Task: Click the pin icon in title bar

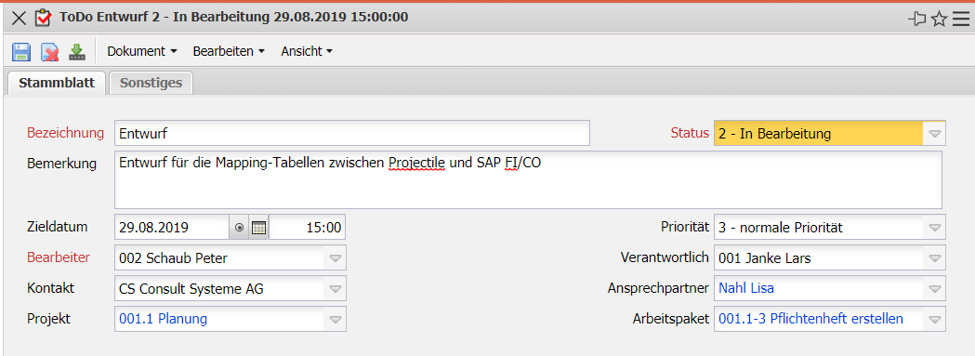Action: [917, 20]
